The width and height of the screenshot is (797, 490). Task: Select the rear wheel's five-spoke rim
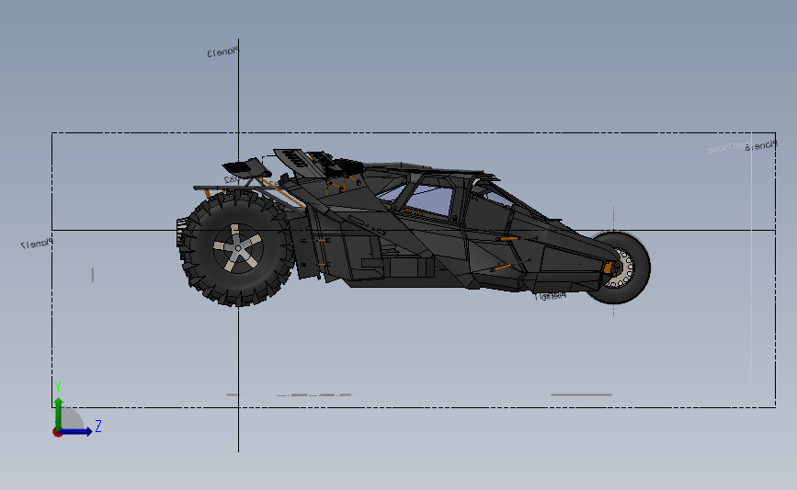(x=238, y=248)
